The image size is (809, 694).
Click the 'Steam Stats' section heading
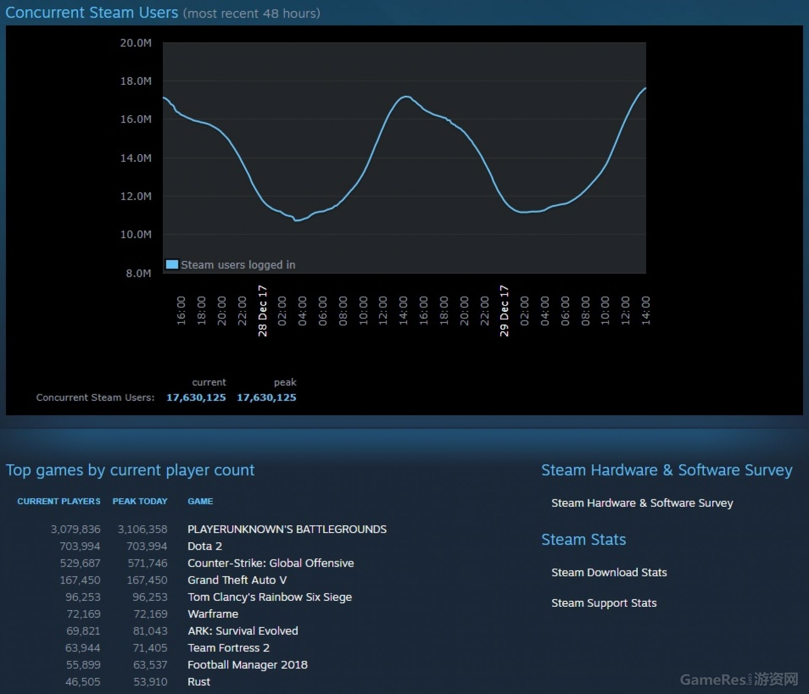pyautogui.click(x=583, y=539)
